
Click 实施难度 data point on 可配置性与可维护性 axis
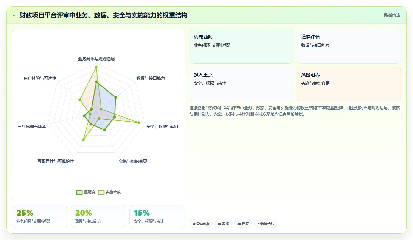pyautogui.click(x=83, y=140)
